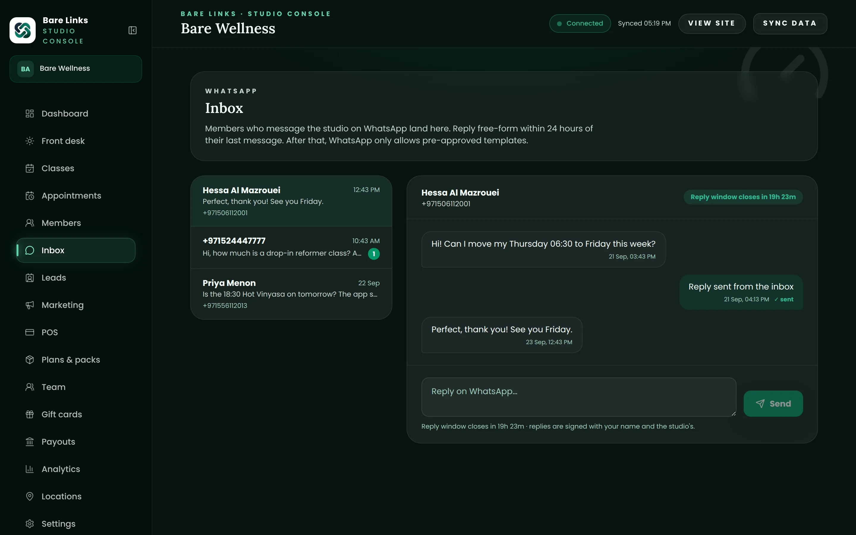
Task: Click the Analytics bar chart icon
Action: (x=30, y=469)
